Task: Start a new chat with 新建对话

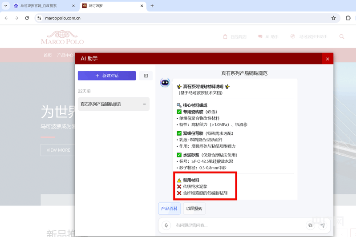Action: [107, 76]
